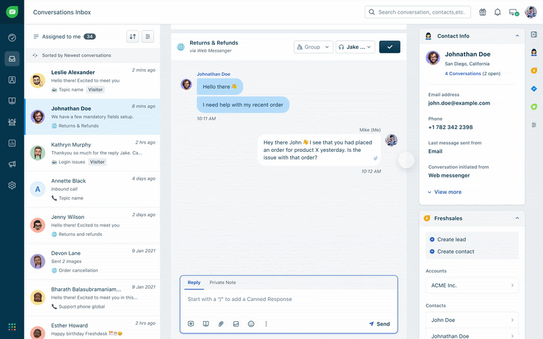Click the attachment paperclip icon
This screenshot has width=543, height=339.
click(221, 324)
